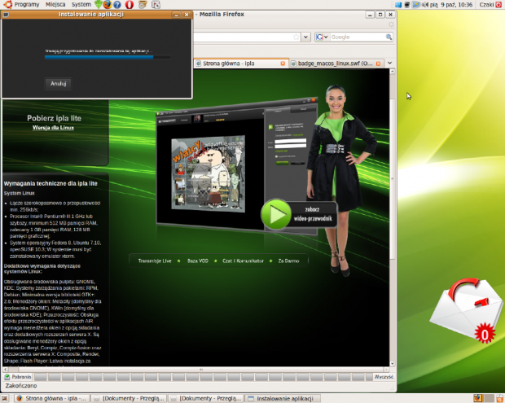Open the System menu in top panel

tap(81, 5)
